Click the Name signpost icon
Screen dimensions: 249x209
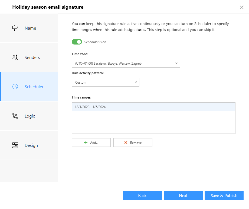click(15, 28)
